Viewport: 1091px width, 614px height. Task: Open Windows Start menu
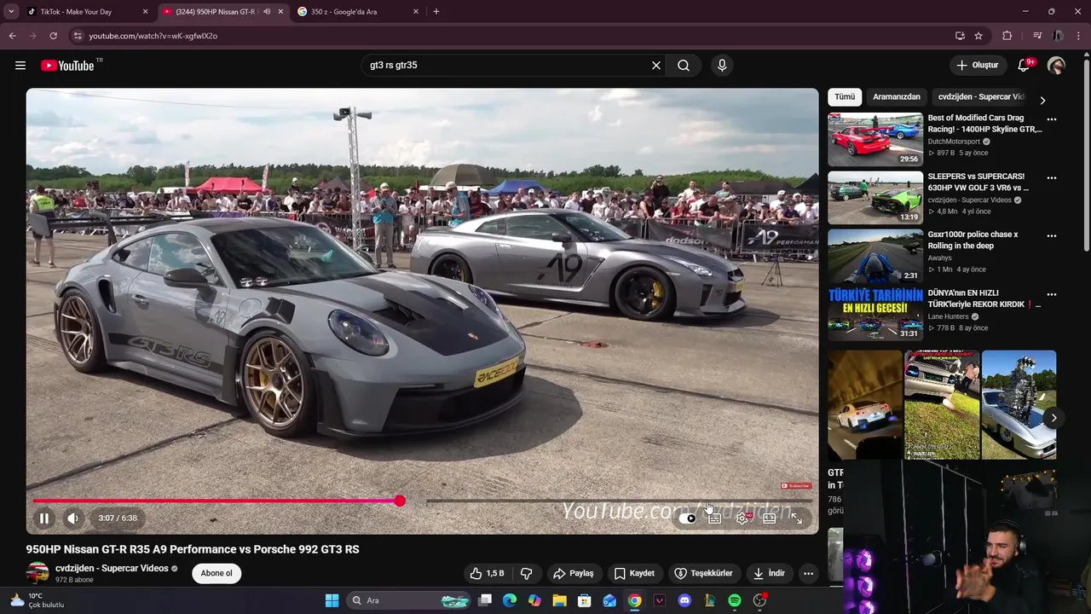click(x=332, y=600)
